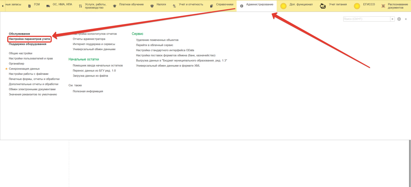Clear the search field with X
Viewport: 411px width, 187px height.
(393, 19)
